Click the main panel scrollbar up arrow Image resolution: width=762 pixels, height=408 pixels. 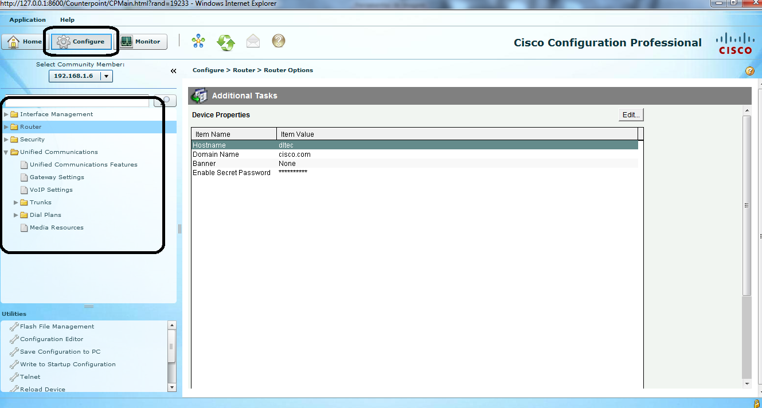coord(747,110)
